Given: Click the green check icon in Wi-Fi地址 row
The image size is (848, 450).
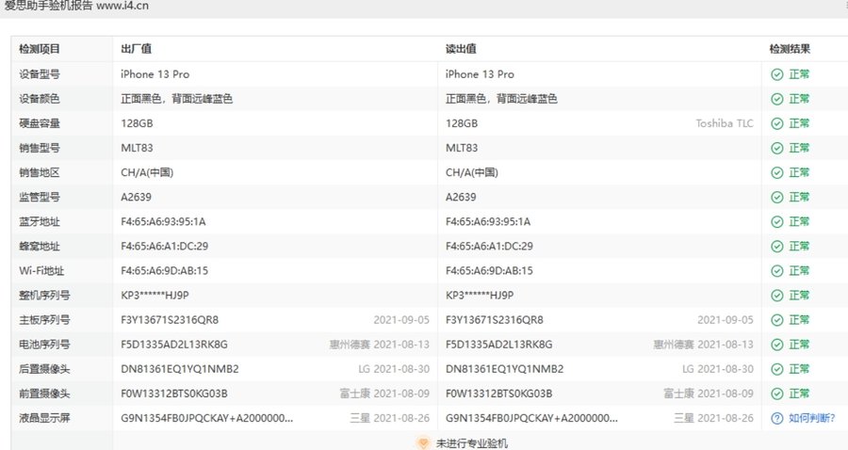Looking at the screenshot, I should click(x=776, y=271).
